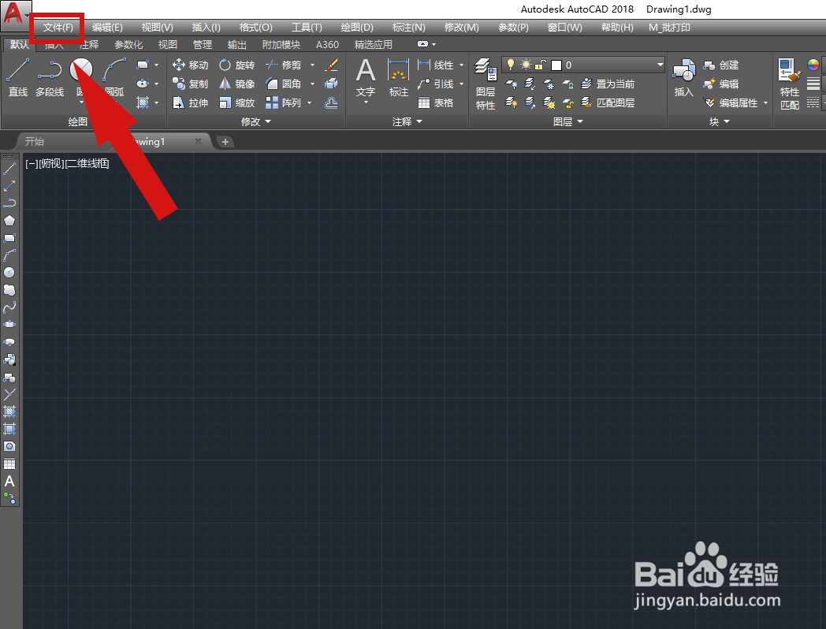The width and height of the screenshot is (826, 629).
Task: Select polygon tool in left toolbar
Action: point(9,220)
